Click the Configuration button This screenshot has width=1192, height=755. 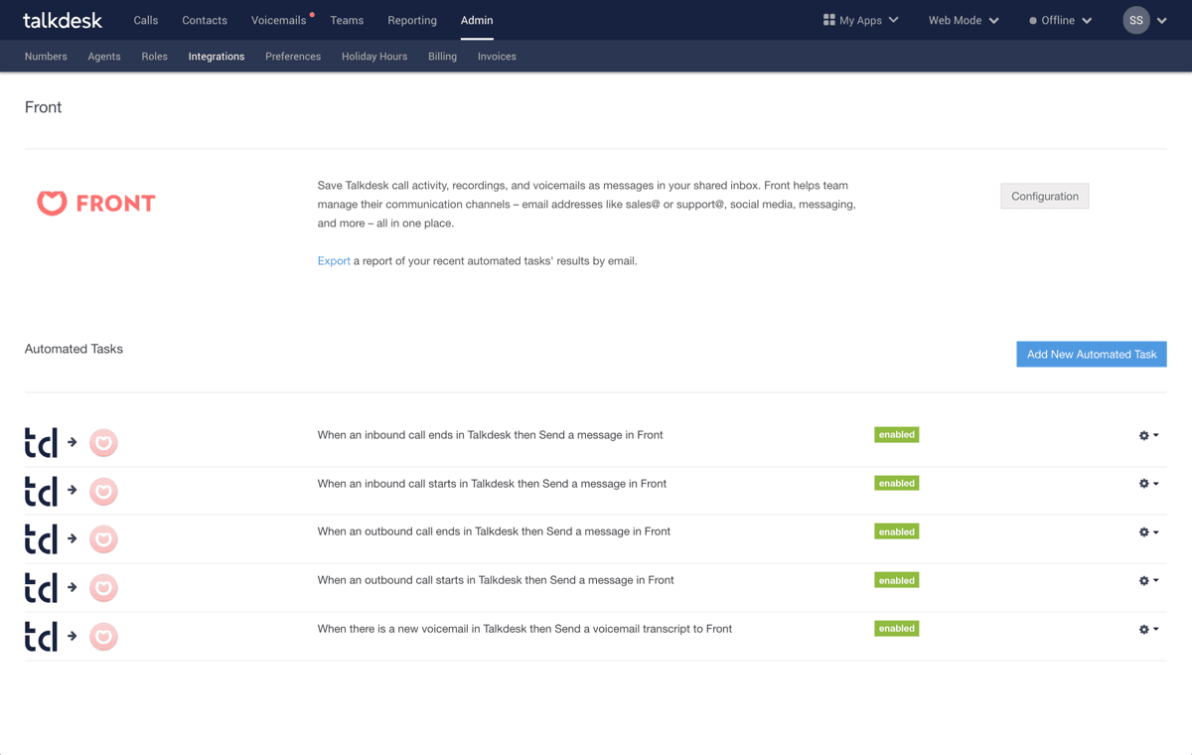coord(1044,196)
